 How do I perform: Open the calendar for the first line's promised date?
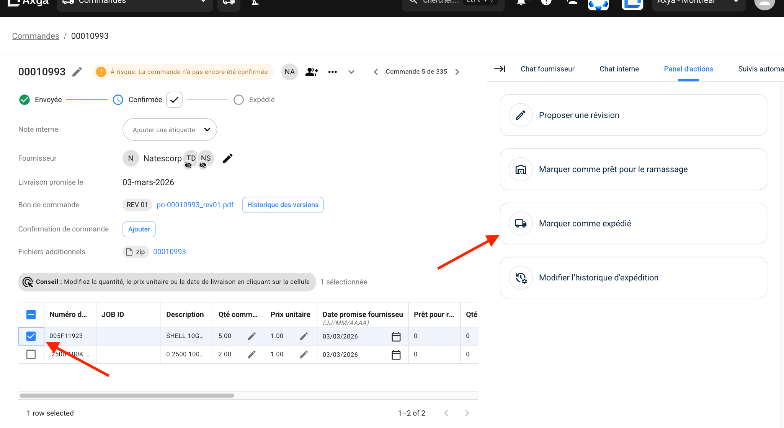coord(397,336)
